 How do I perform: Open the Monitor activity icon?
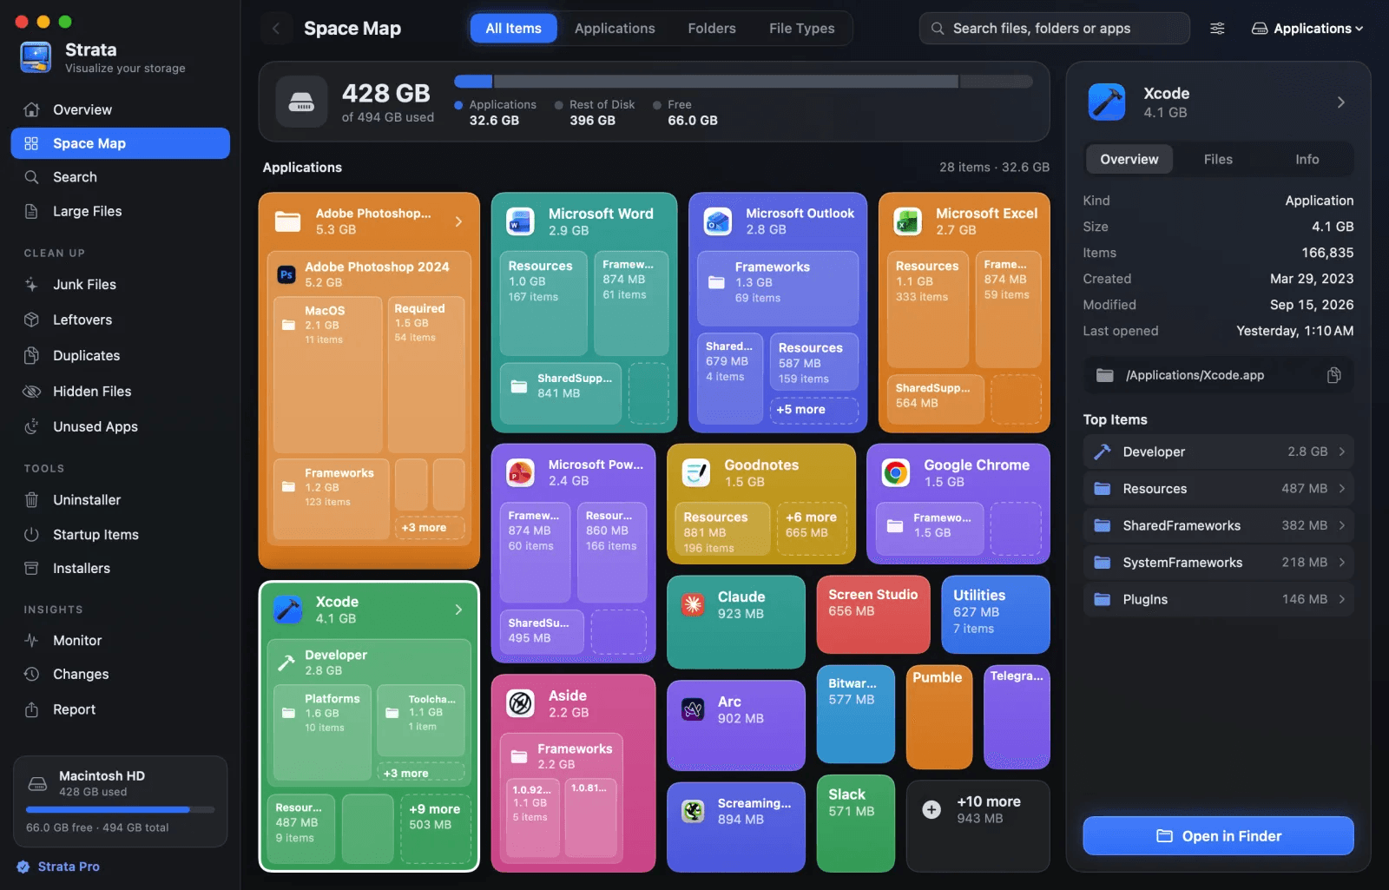coord(32,640)
